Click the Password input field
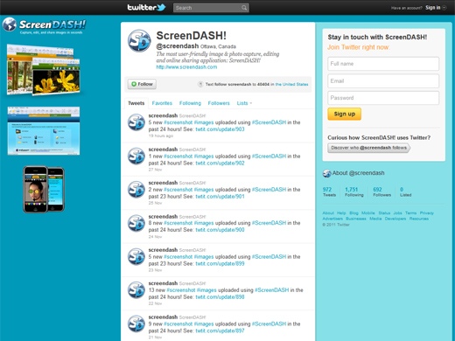455x341 pixels. click(x=383, y=98)
